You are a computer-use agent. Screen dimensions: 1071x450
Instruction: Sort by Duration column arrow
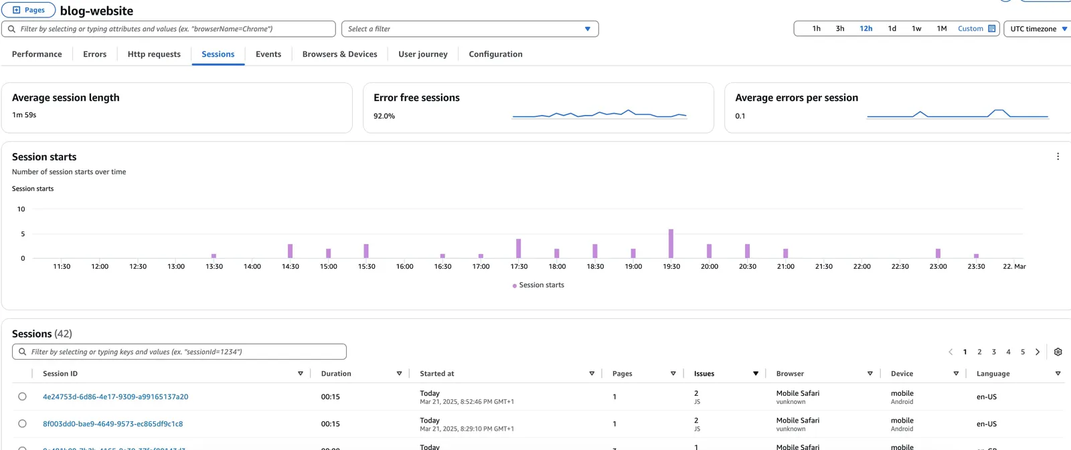click(x=400, y=374)
